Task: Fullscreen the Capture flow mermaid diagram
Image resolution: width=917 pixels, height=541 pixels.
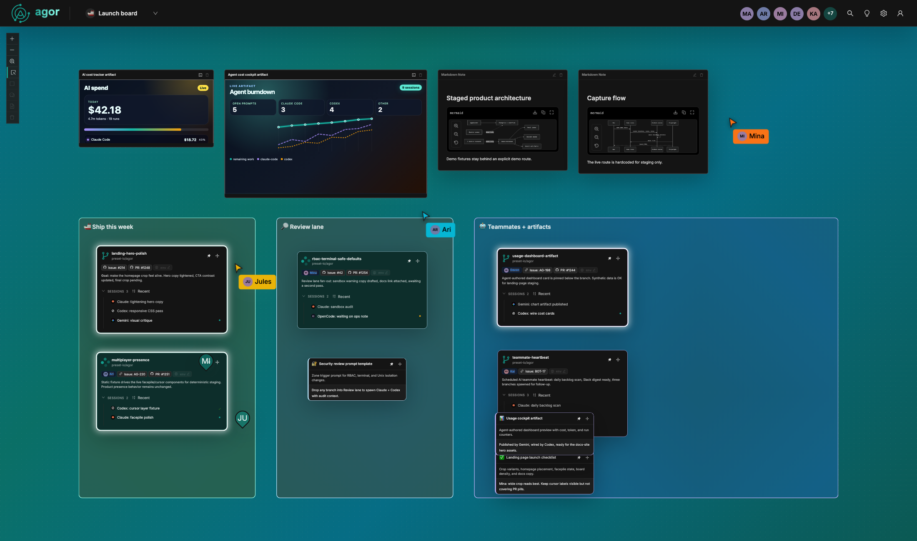Action: pyautogui.click(x=692, y=112)
